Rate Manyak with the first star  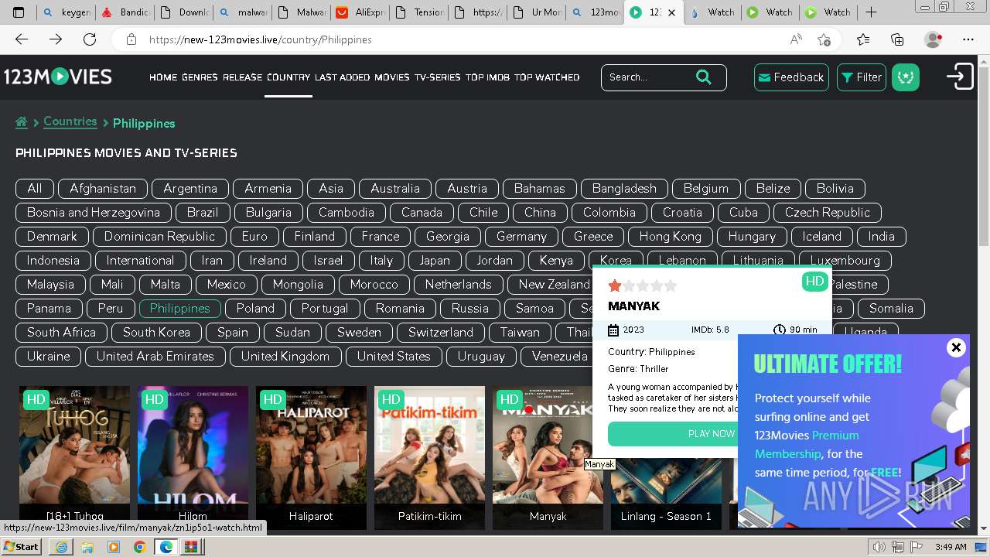[615, 285]
